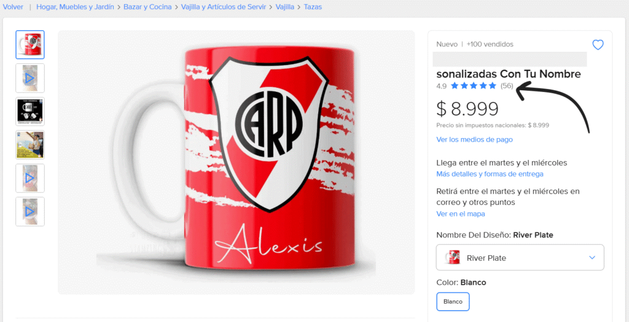Open Más detalles y formas de entrega
Image resolution: width=629 pixels, height=322 pixels.
490,174
